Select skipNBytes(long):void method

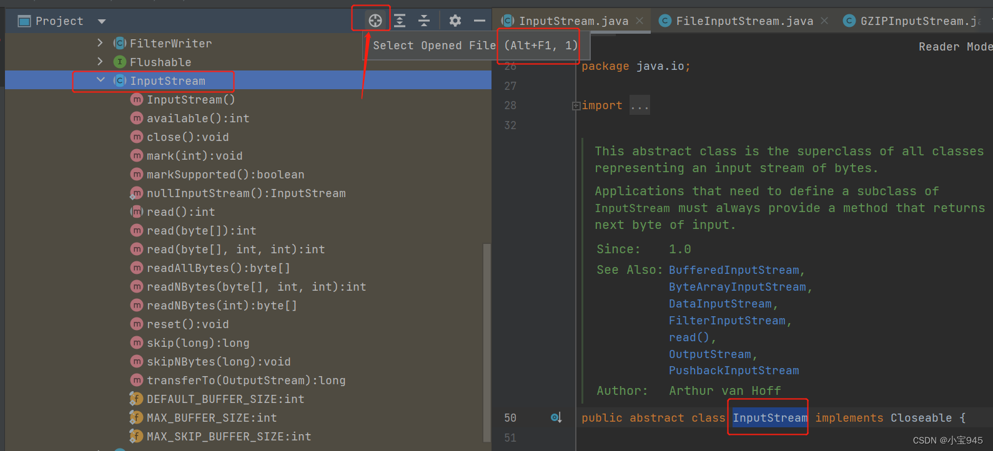coord(219,362)
